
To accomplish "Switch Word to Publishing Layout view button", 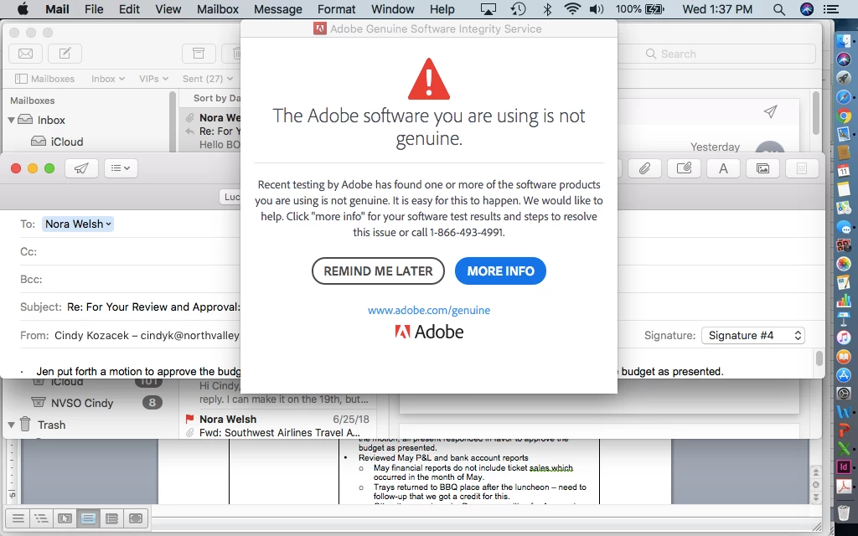I will coord(65,518).
